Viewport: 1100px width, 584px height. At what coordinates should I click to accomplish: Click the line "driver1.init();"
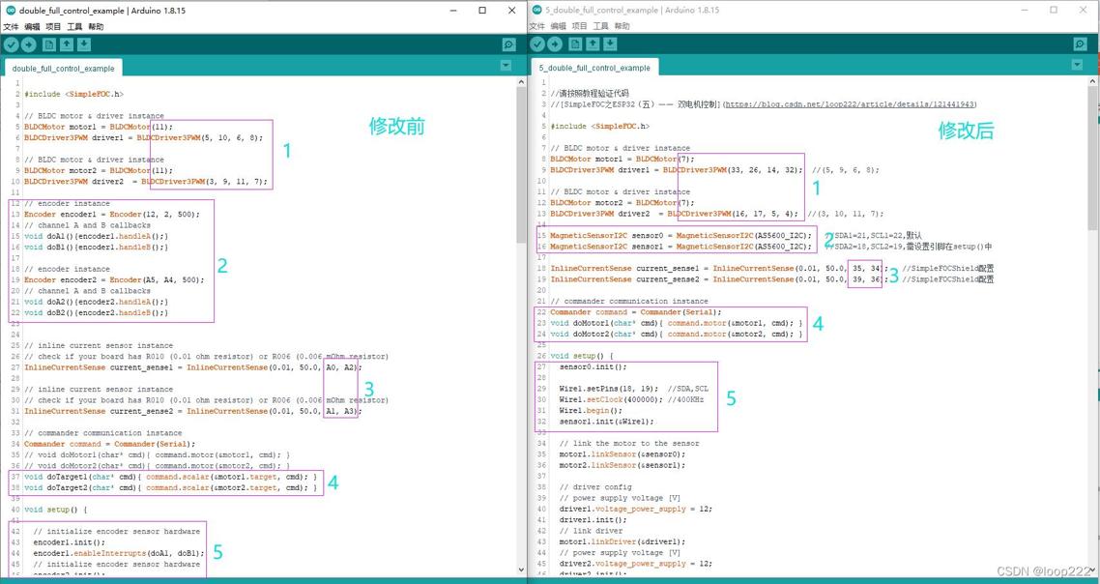(x=593, y=520)
